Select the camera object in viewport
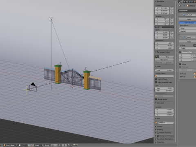196x147 pixels. tap(32, 87)
